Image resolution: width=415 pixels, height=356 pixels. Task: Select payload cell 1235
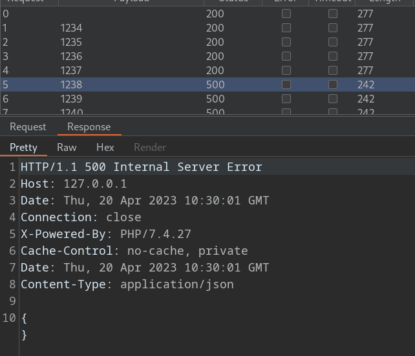[x=72, y=43]
